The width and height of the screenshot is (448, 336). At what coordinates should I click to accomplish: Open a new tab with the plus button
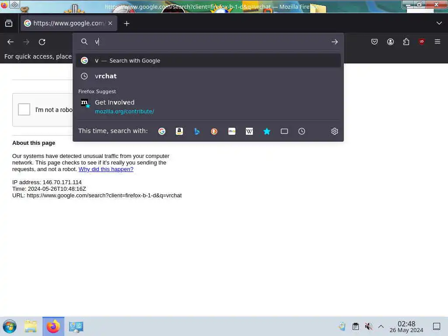click(126, 24)
